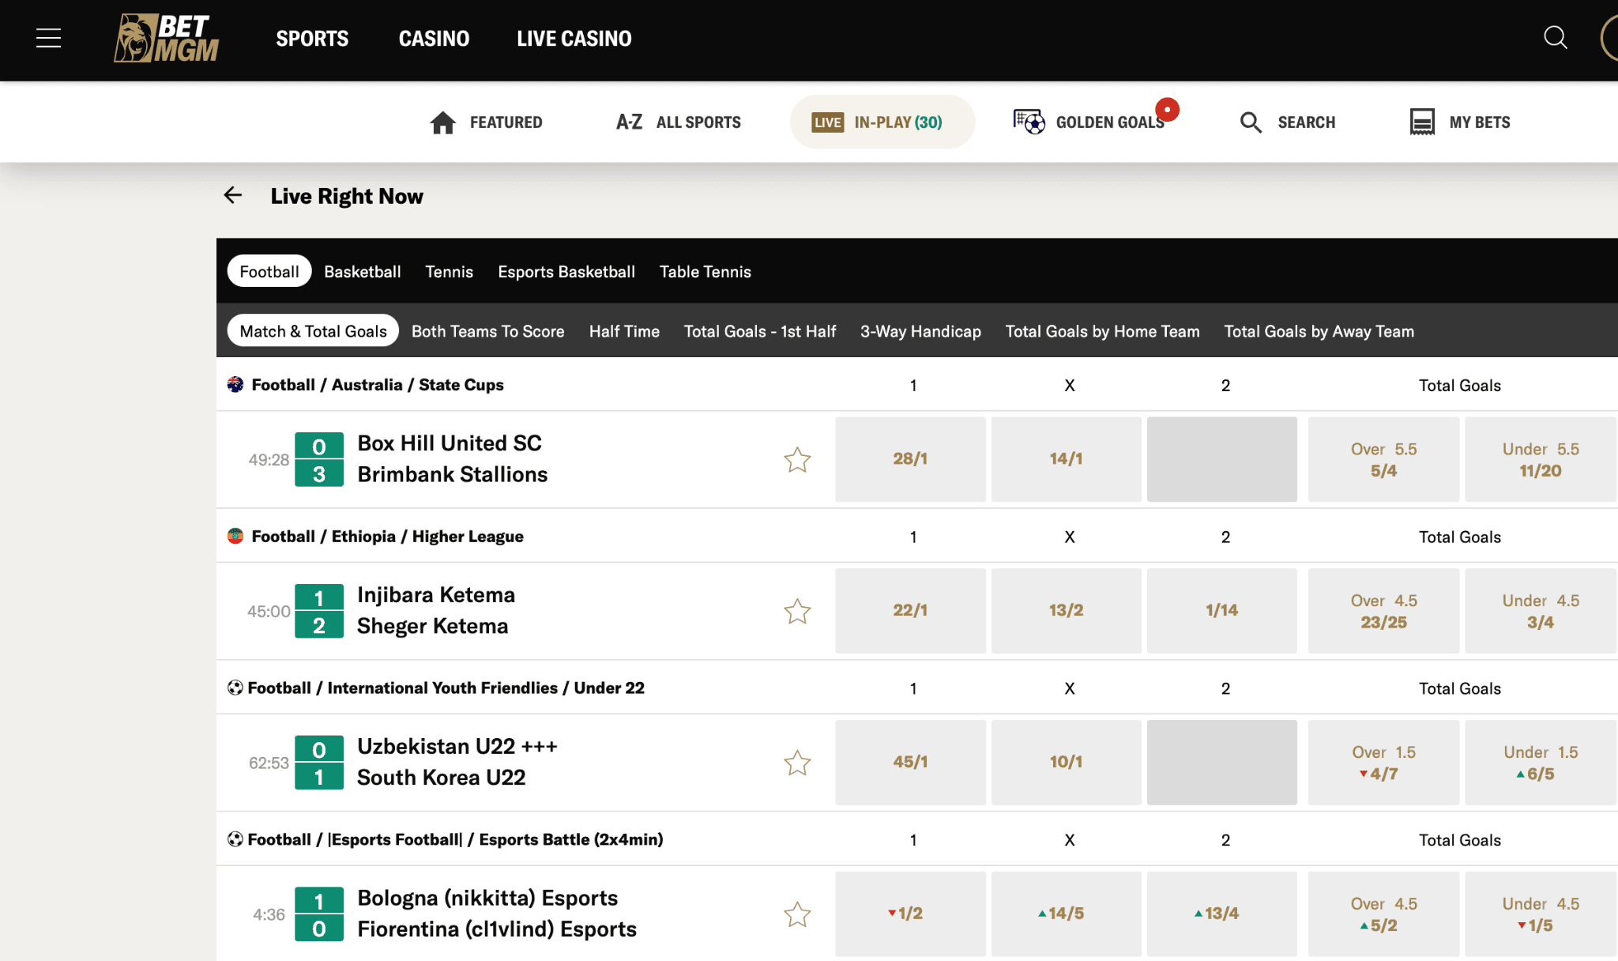
Task: Click 45/1 odds for Uzbekistan U22
Action: click(x=910, y=761)
